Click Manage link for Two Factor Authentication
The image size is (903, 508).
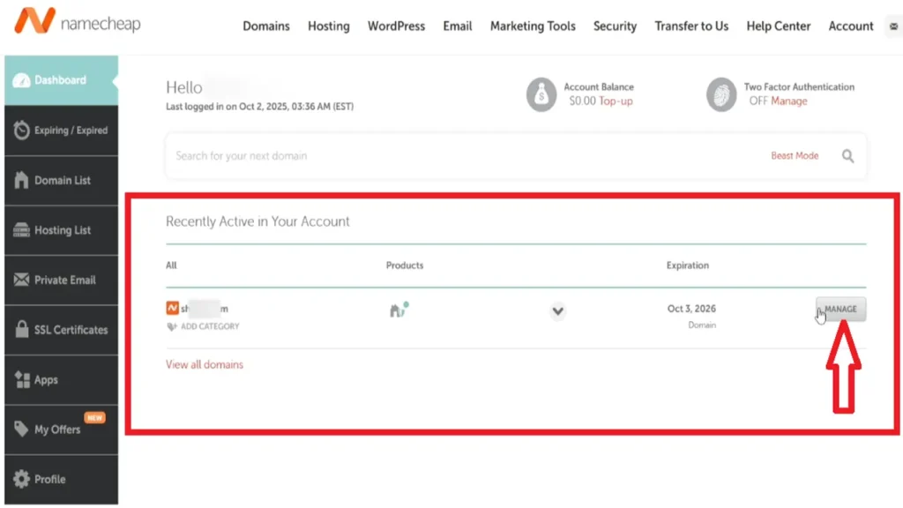789,101
